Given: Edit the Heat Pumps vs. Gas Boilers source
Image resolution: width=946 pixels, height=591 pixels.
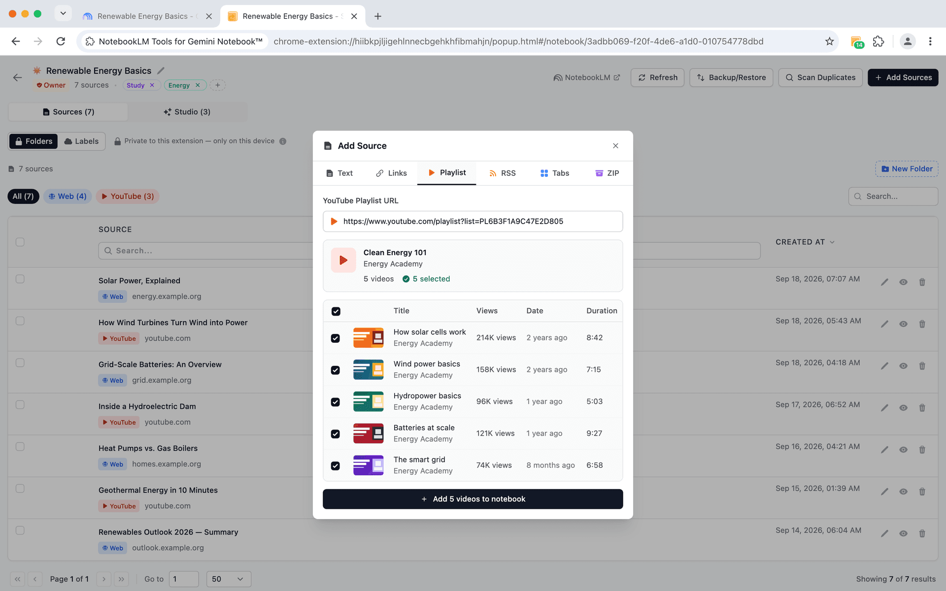Looking at the screenshot, I should click(x=884, y=450).
